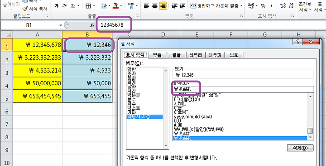Select 기타 in the category list
Screen dimensions: 326x166
131,112
